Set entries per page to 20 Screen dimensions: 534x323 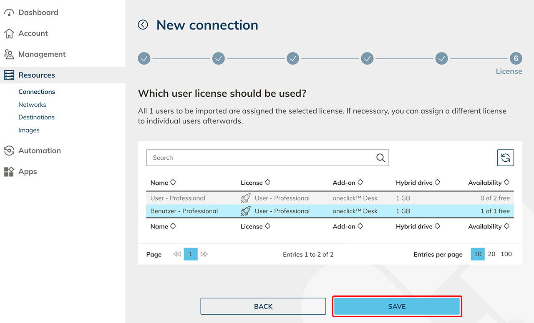[x=491, y=254]
